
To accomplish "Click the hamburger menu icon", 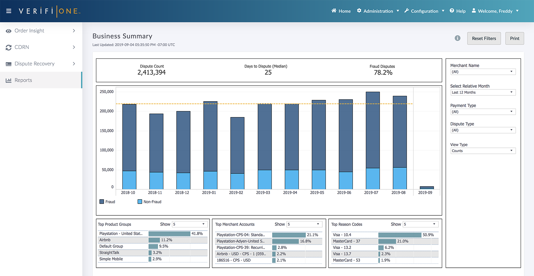I will [9, 11].
